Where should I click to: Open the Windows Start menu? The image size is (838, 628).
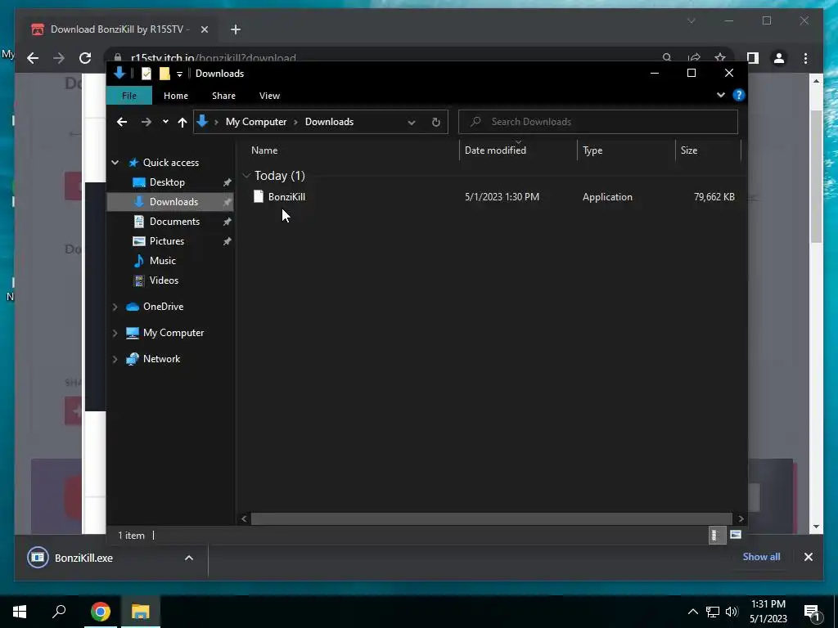(20, 612)
